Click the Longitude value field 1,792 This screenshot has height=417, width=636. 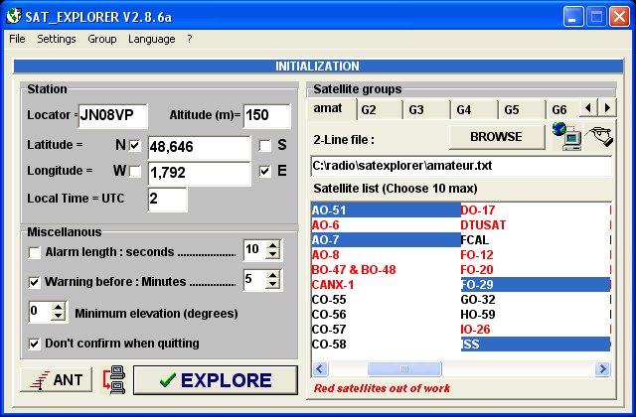click(x=199, y=174)
